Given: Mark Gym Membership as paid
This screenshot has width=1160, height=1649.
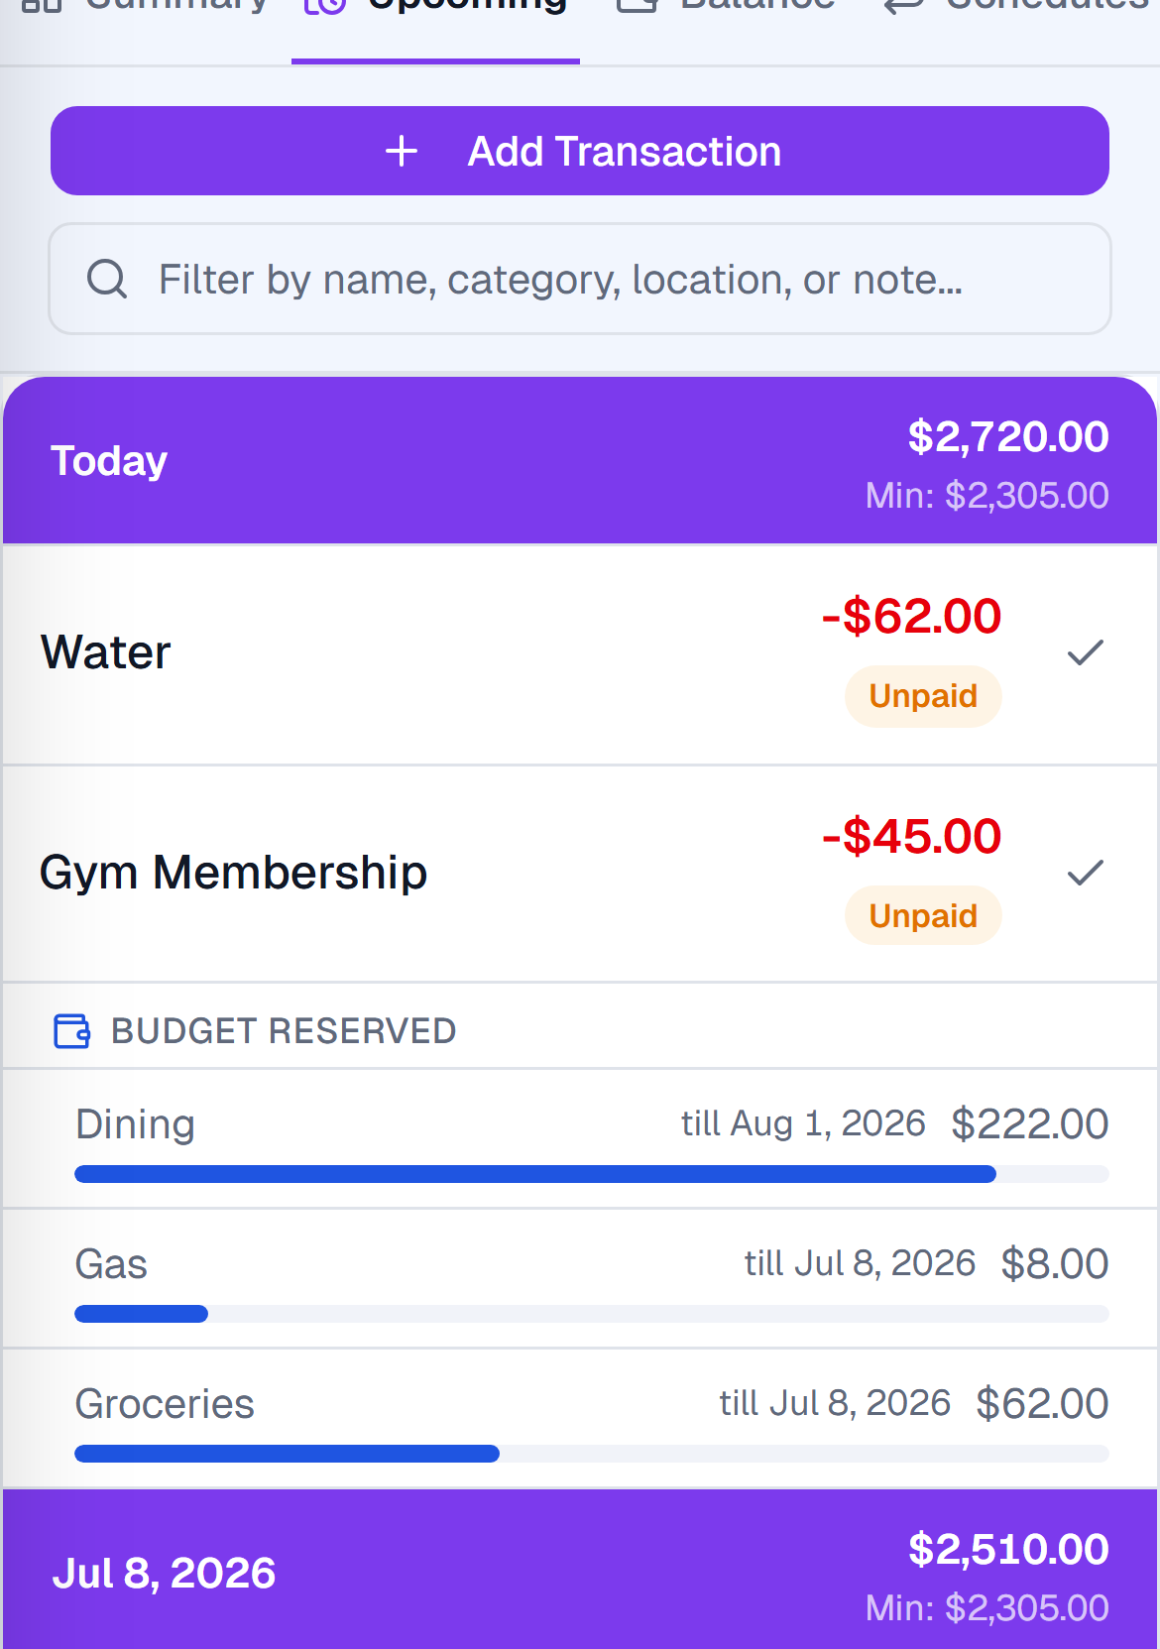Looking at the screenshot, I should 1086,873.
